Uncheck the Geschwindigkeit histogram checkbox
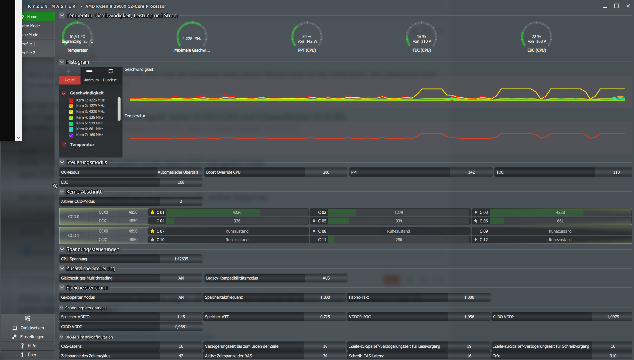Screen dimensions: 634x360 click(64, 93)
